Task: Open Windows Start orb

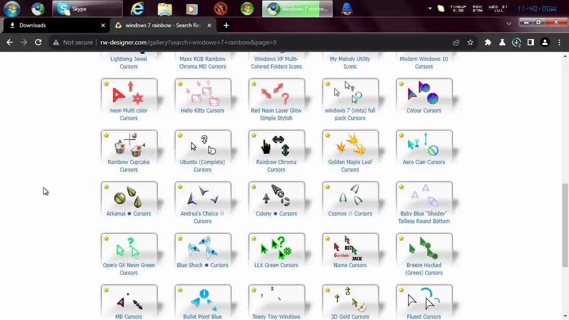Action: pos(12,8)
